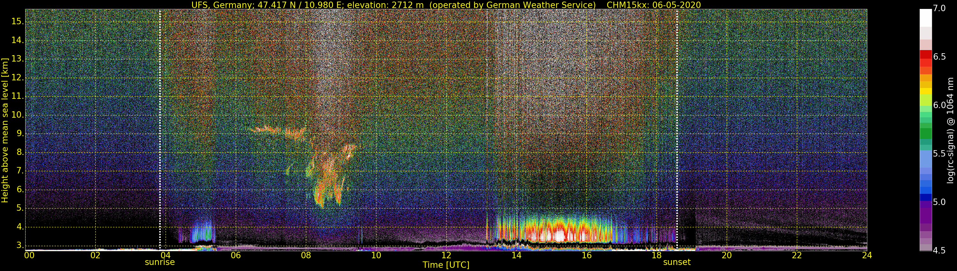Click the 11. height tick label
Image resolution: width=957 pixels, height=271 pixels.
coord(18,96)
